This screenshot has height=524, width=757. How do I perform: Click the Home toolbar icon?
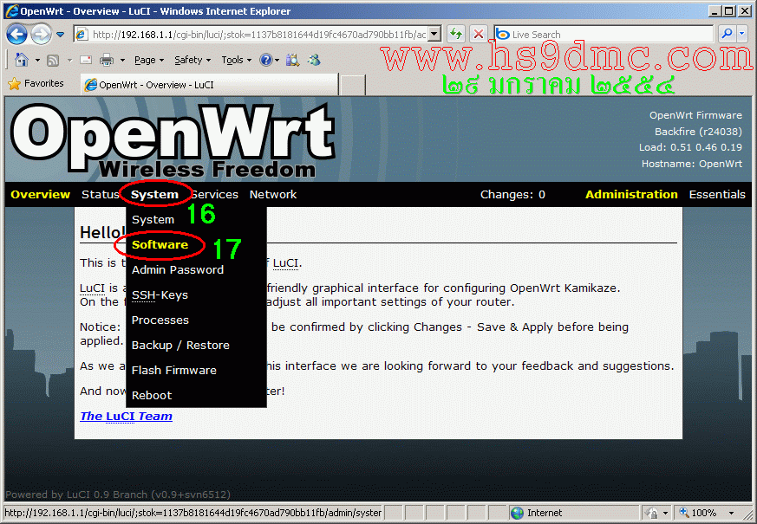click(21, 60)
